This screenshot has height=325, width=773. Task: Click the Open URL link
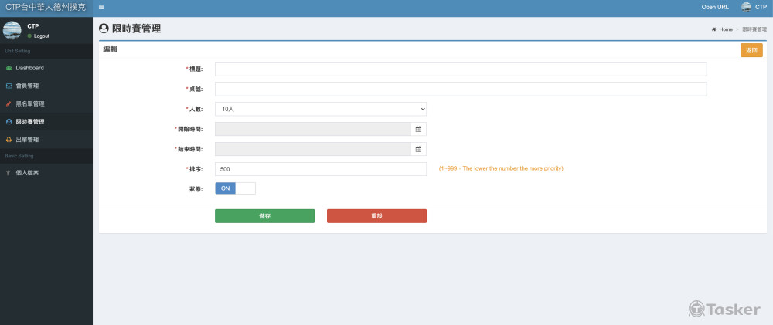tap(715, 7)
